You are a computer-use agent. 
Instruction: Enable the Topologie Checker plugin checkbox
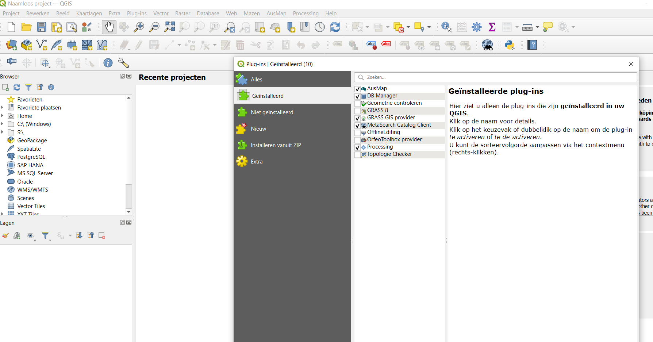[358, 154]
